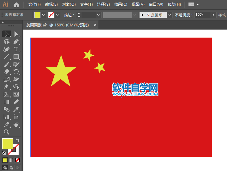Select the Measure ruler tool
Screen dimensions: 227x171
(x=16, y=102)
